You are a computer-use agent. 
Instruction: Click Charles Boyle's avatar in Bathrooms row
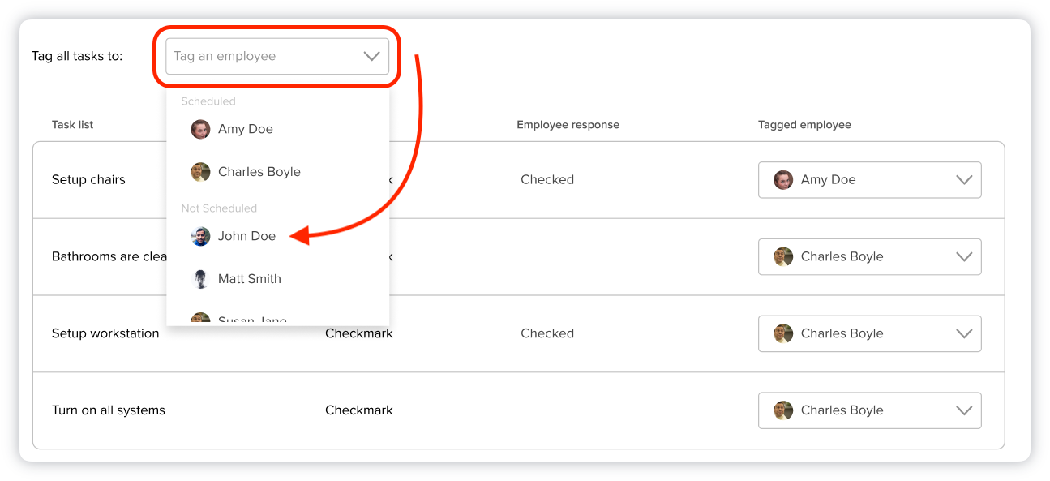782,257
